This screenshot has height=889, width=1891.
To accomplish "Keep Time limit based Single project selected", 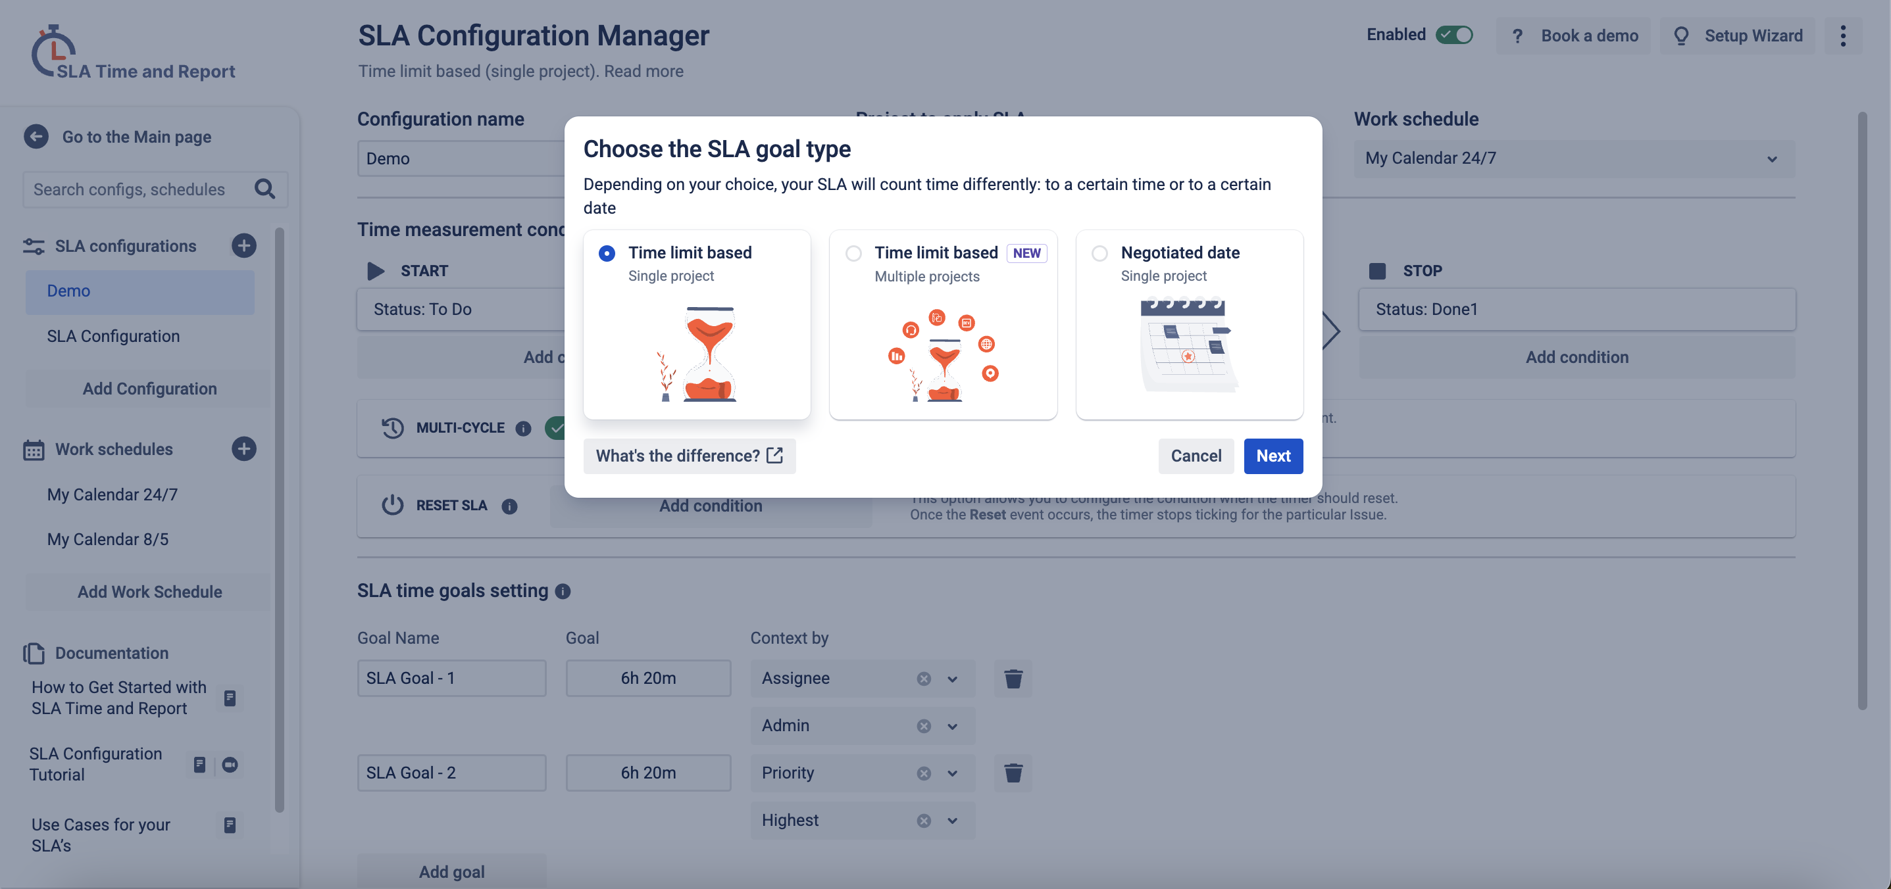I will point(607,253).
